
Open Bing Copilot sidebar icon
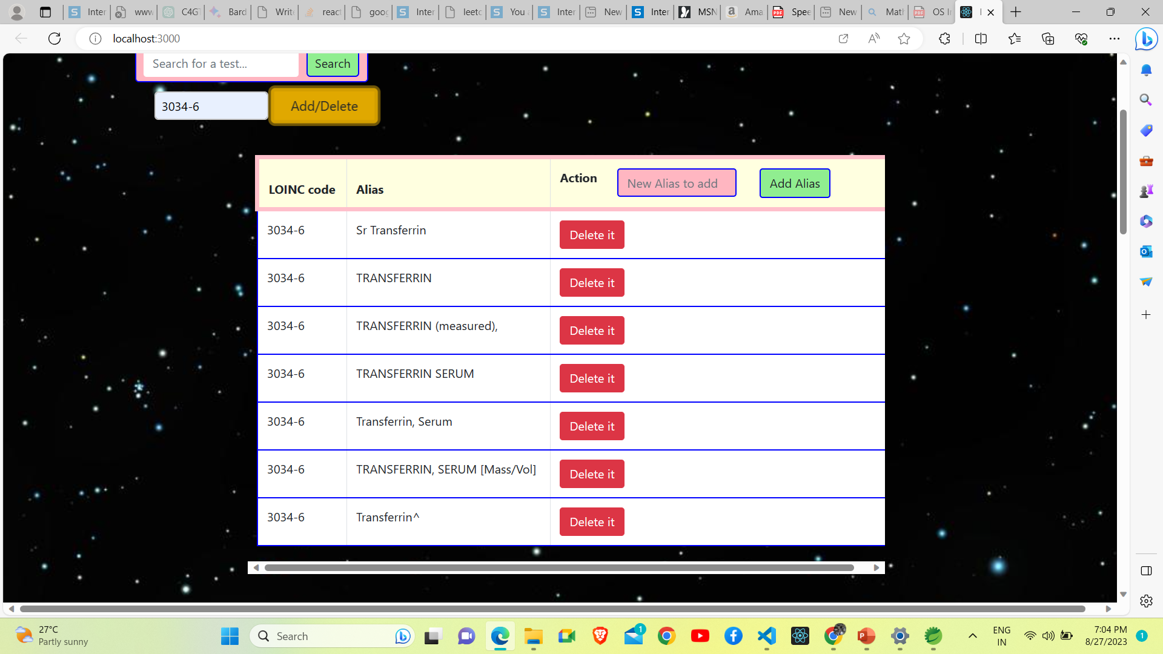pyautogui.click(x=1146, y=39)
